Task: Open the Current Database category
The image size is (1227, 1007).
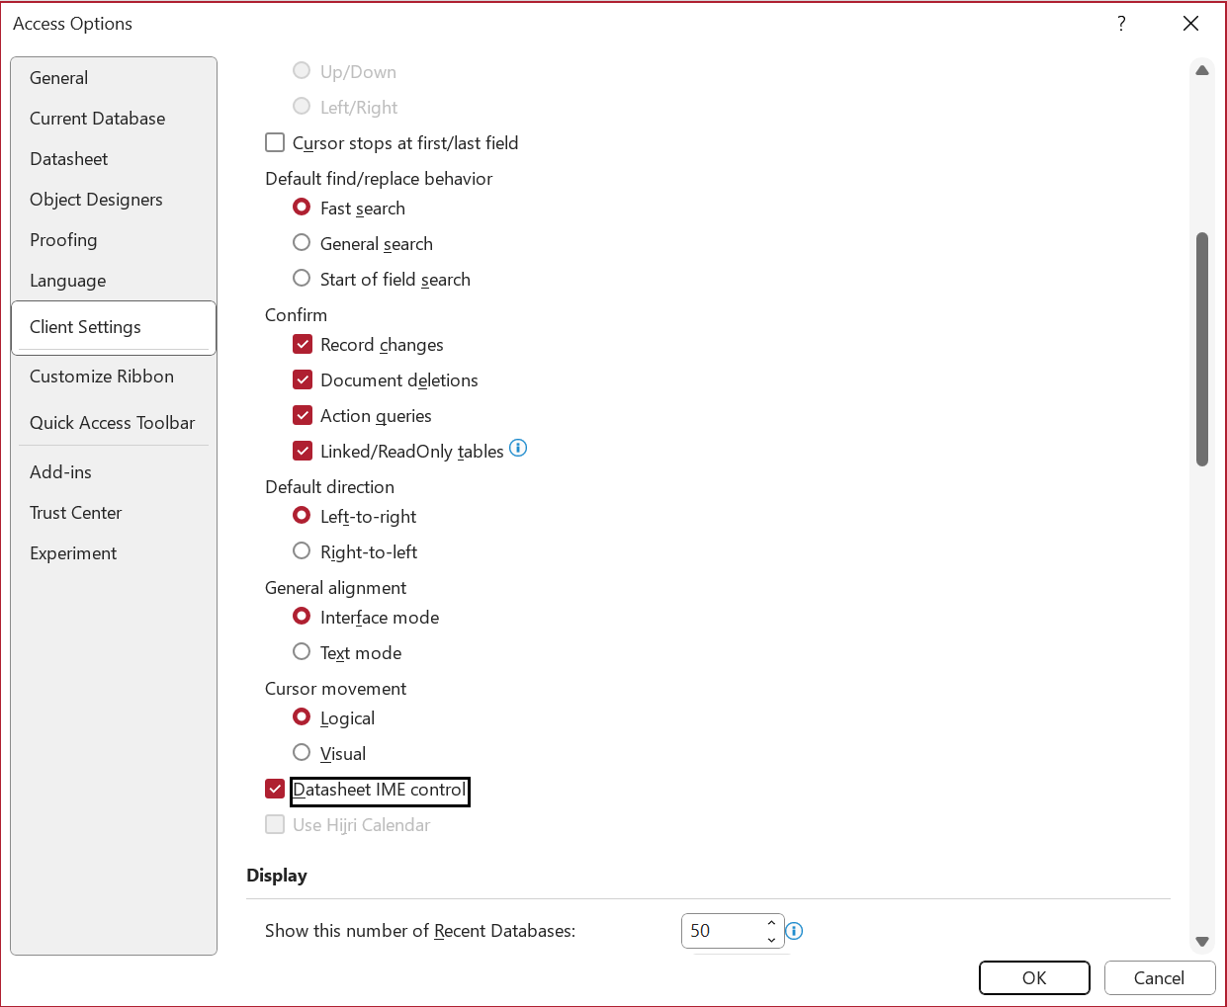Action: [114, 119]
